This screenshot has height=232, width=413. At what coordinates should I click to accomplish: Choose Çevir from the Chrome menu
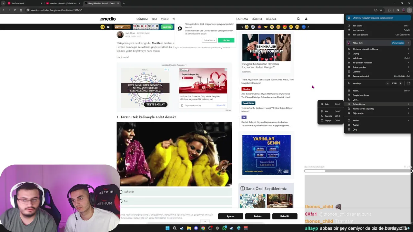click(x=378, y=100)
